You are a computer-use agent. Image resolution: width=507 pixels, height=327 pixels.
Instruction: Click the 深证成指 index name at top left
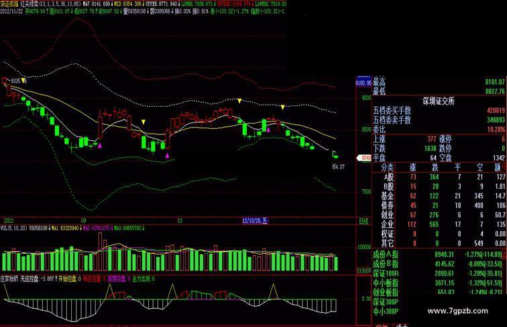9,4
